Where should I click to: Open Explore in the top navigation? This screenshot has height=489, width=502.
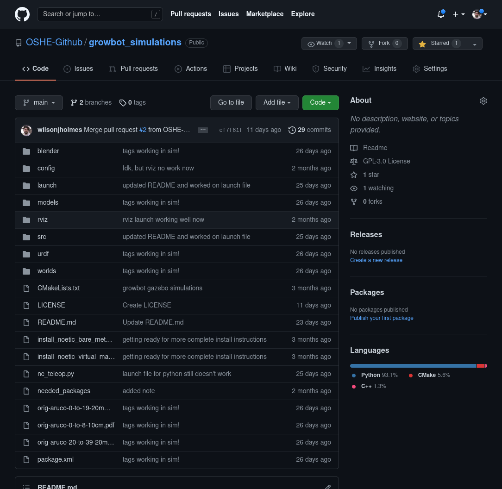pos(303,14)
